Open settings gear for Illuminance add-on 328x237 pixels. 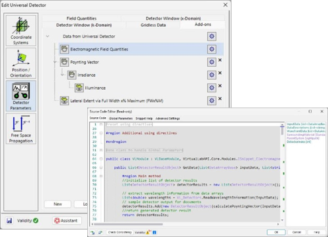212,88
